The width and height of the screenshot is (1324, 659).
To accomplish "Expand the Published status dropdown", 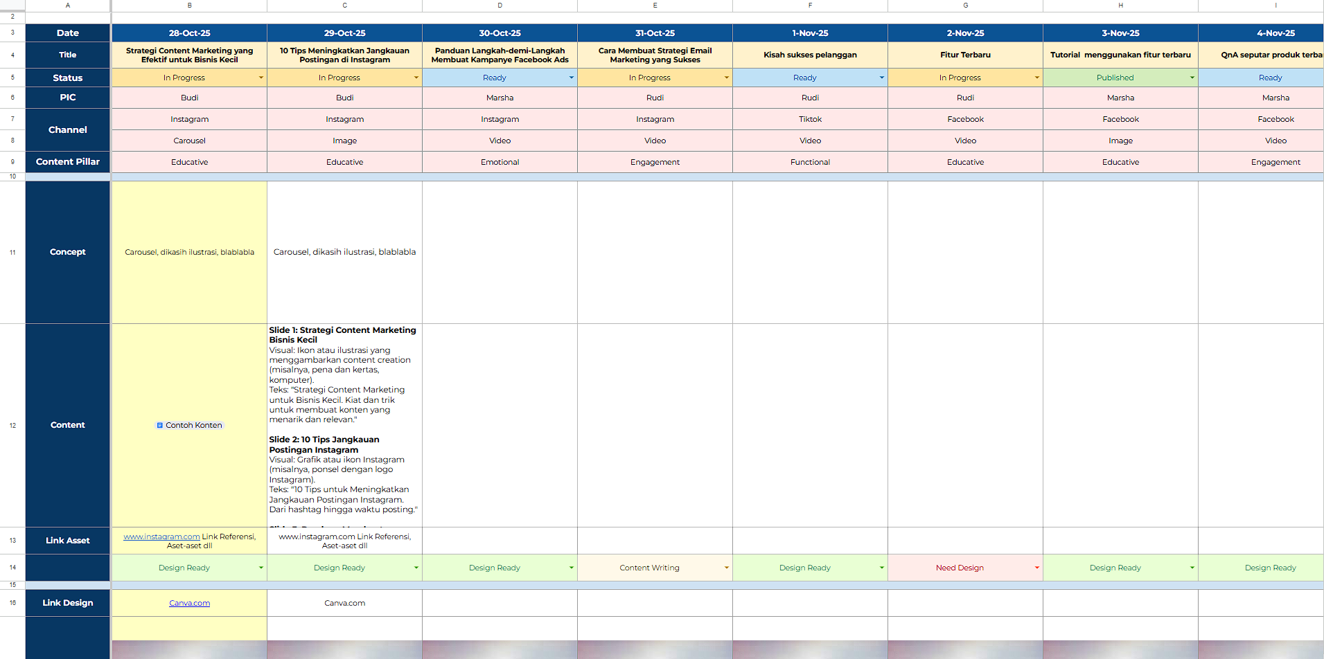I will tap(1192, 78).
